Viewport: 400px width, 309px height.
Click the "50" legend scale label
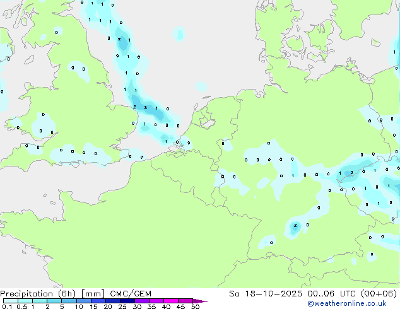tap(196, 306)
